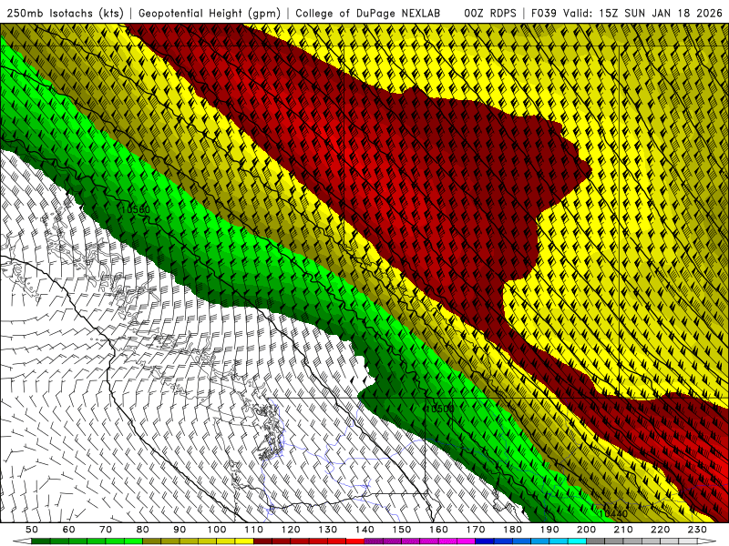Select the dark gray swatch below 200
Screen dimensions: 729x546
click(x=596, y=541)
